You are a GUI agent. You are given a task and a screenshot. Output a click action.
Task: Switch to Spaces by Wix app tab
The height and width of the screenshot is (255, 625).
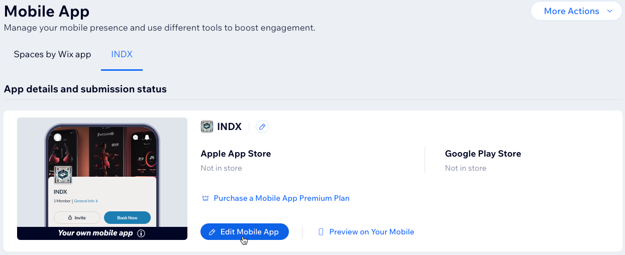click(52, 54)
